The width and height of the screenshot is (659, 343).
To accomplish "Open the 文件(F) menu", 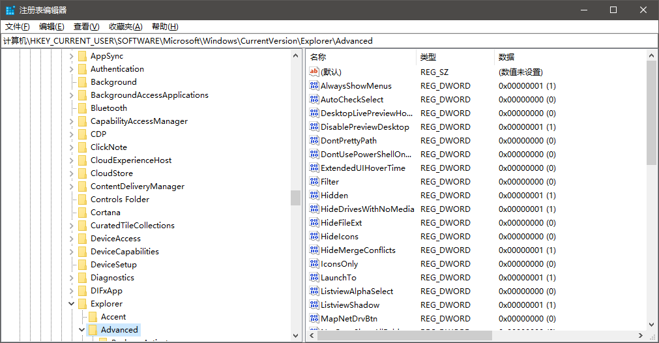I will pyautogui.click(x=17, y=27).
